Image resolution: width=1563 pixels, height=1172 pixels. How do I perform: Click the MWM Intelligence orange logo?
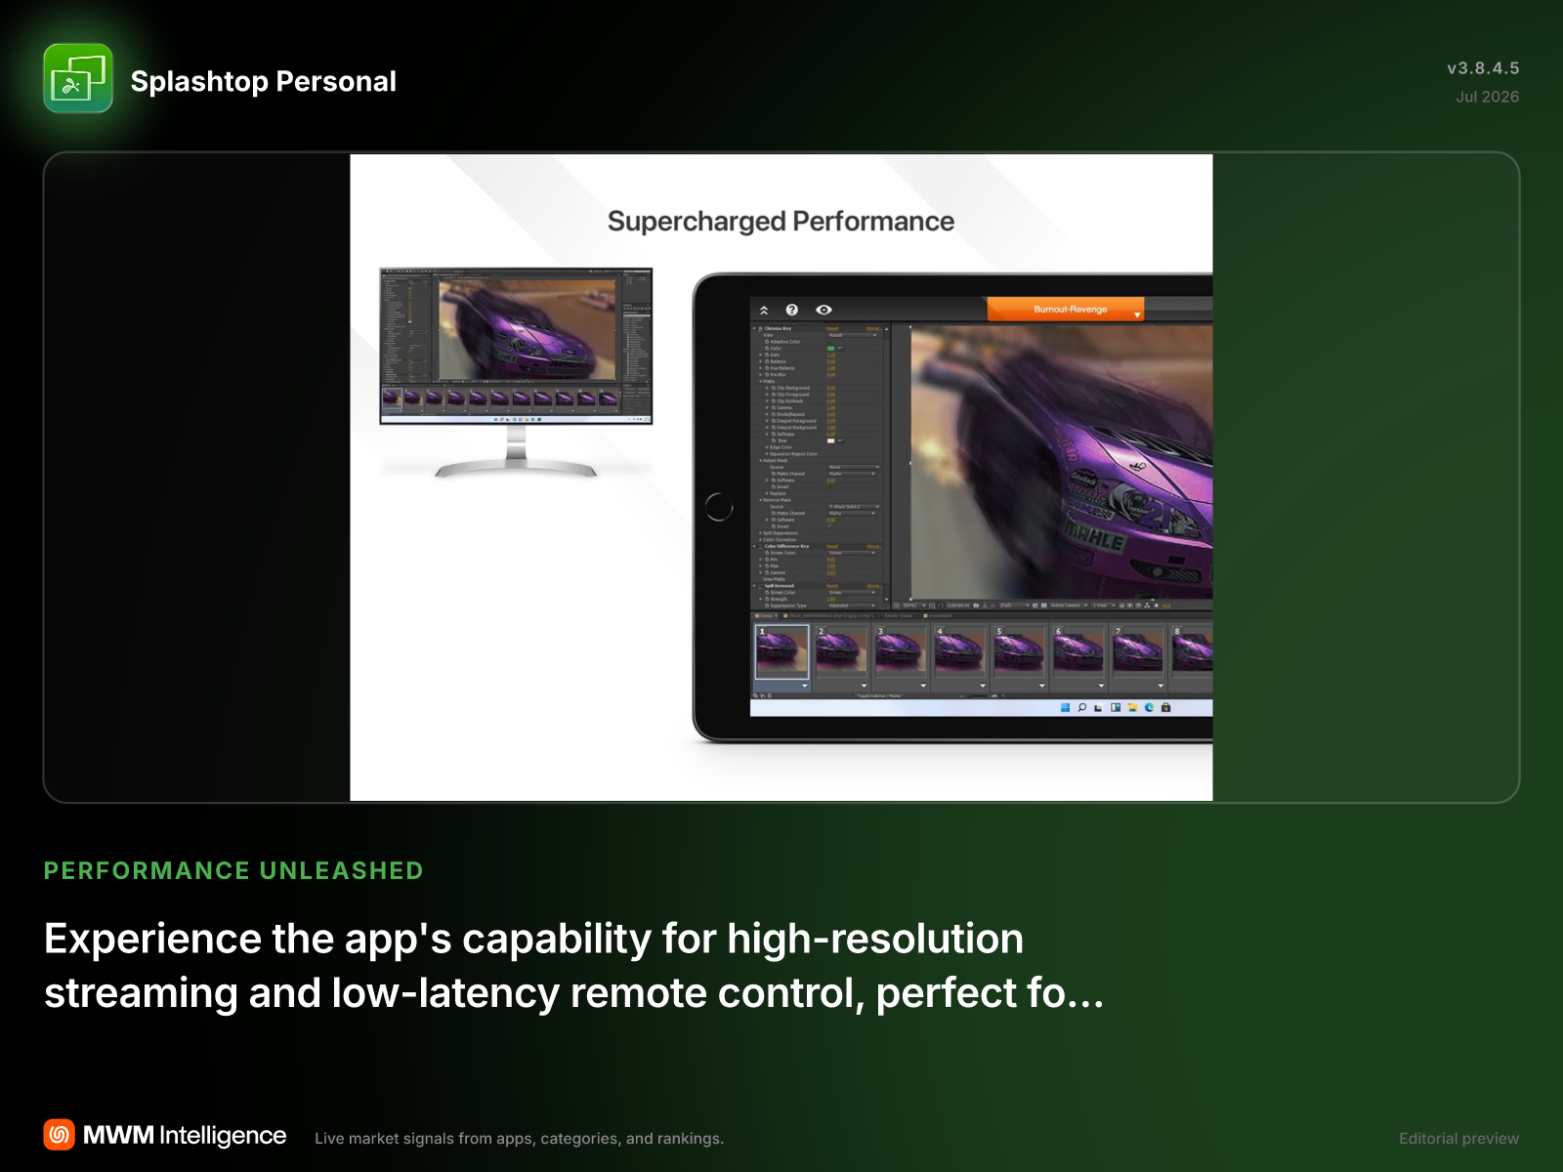[60, 1134]
